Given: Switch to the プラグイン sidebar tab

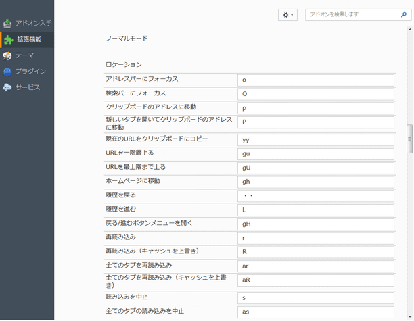Looking at the screenshot, I should tap(27, 72).
